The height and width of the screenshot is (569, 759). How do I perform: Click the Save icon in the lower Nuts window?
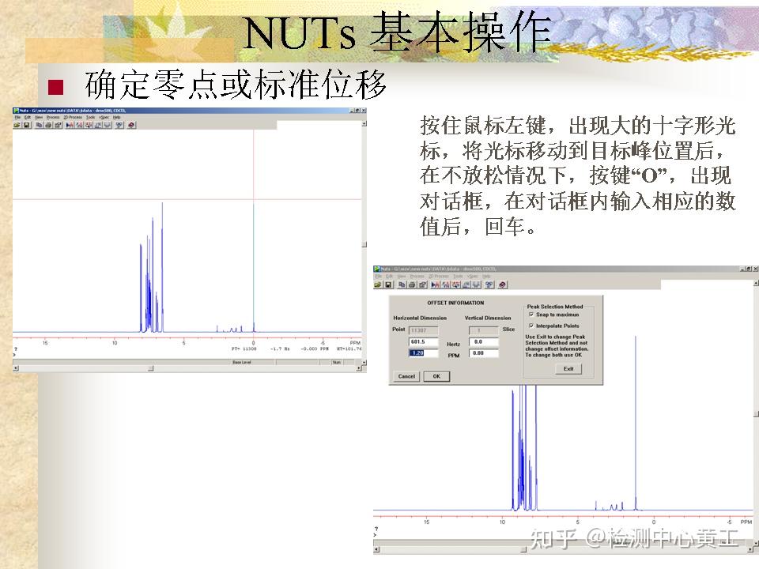[389, 284]
